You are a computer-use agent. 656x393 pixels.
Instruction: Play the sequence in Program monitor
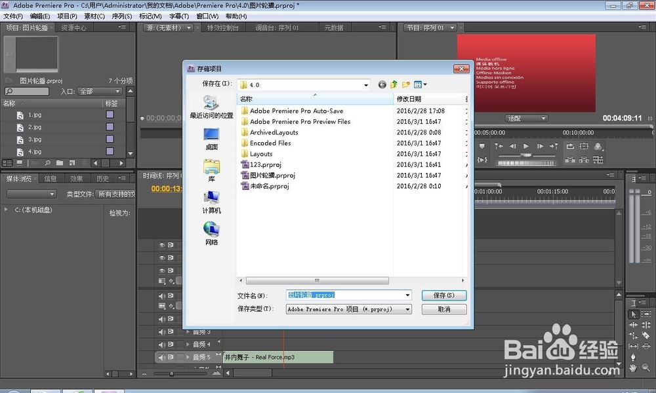click(x=526, y=146)
